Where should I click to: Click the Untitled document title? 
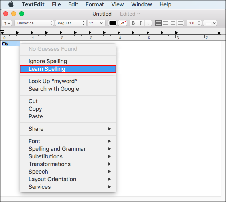(x=102, y=14)
